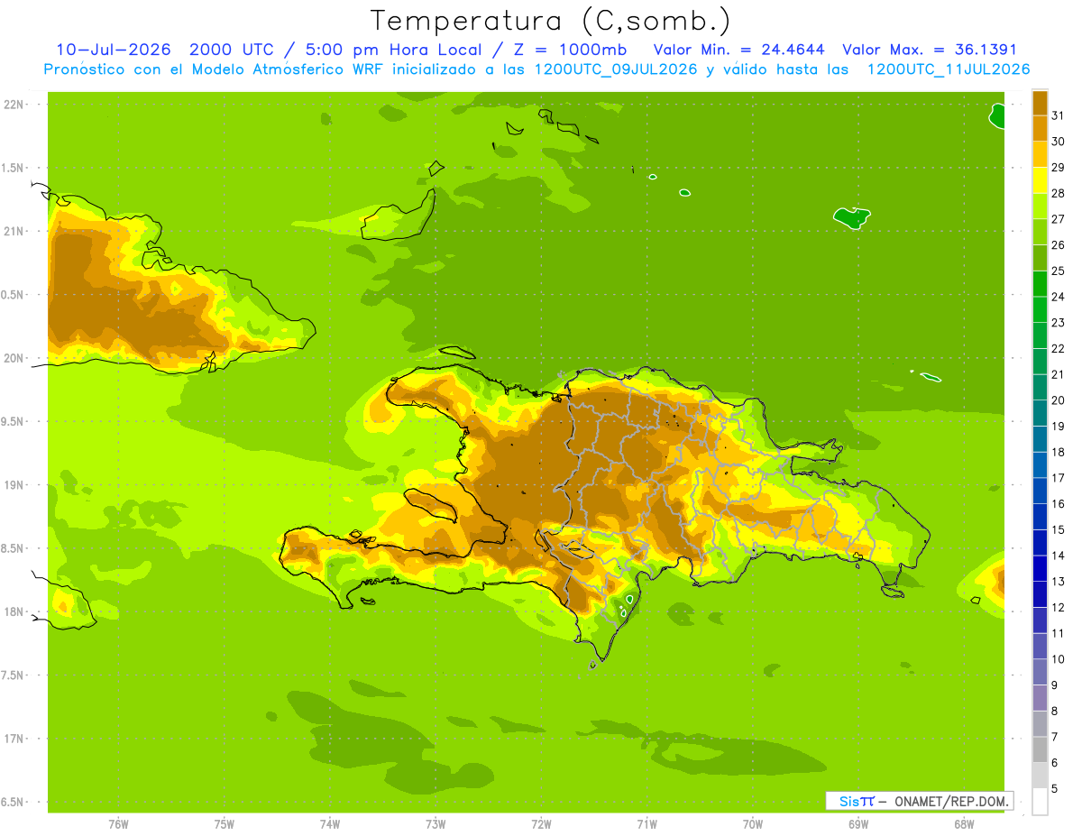Click the "10" color scale label
The width and height of the screenshot is (1082, 836).
pyautogui.click(x=1058, y=659)
